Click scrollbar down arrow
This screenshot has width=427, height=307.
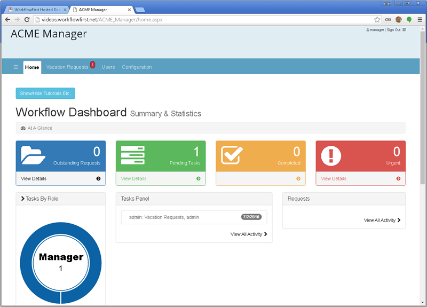coord(423,302)
